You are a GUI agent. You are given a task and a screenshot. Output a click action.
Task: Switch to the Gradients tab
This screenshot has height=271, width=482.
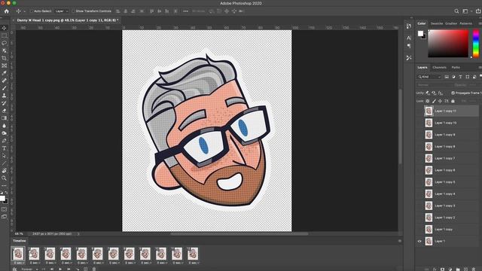coord(451,23)
